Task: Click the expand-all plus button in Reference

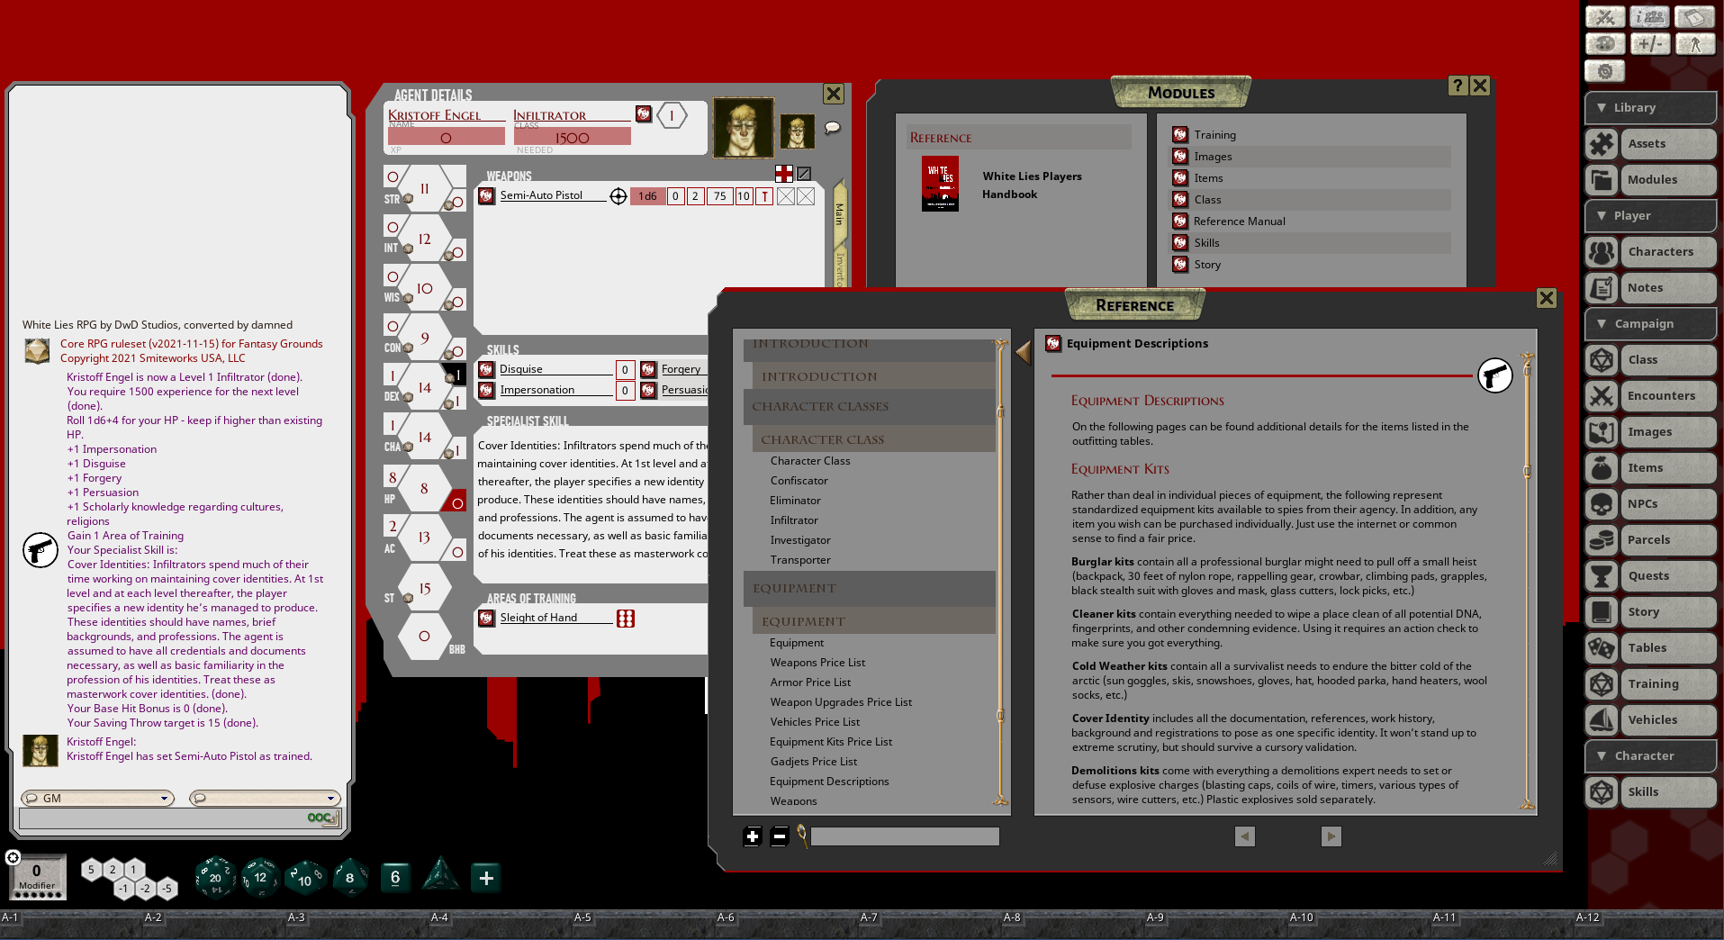Action: coord(753,836)
